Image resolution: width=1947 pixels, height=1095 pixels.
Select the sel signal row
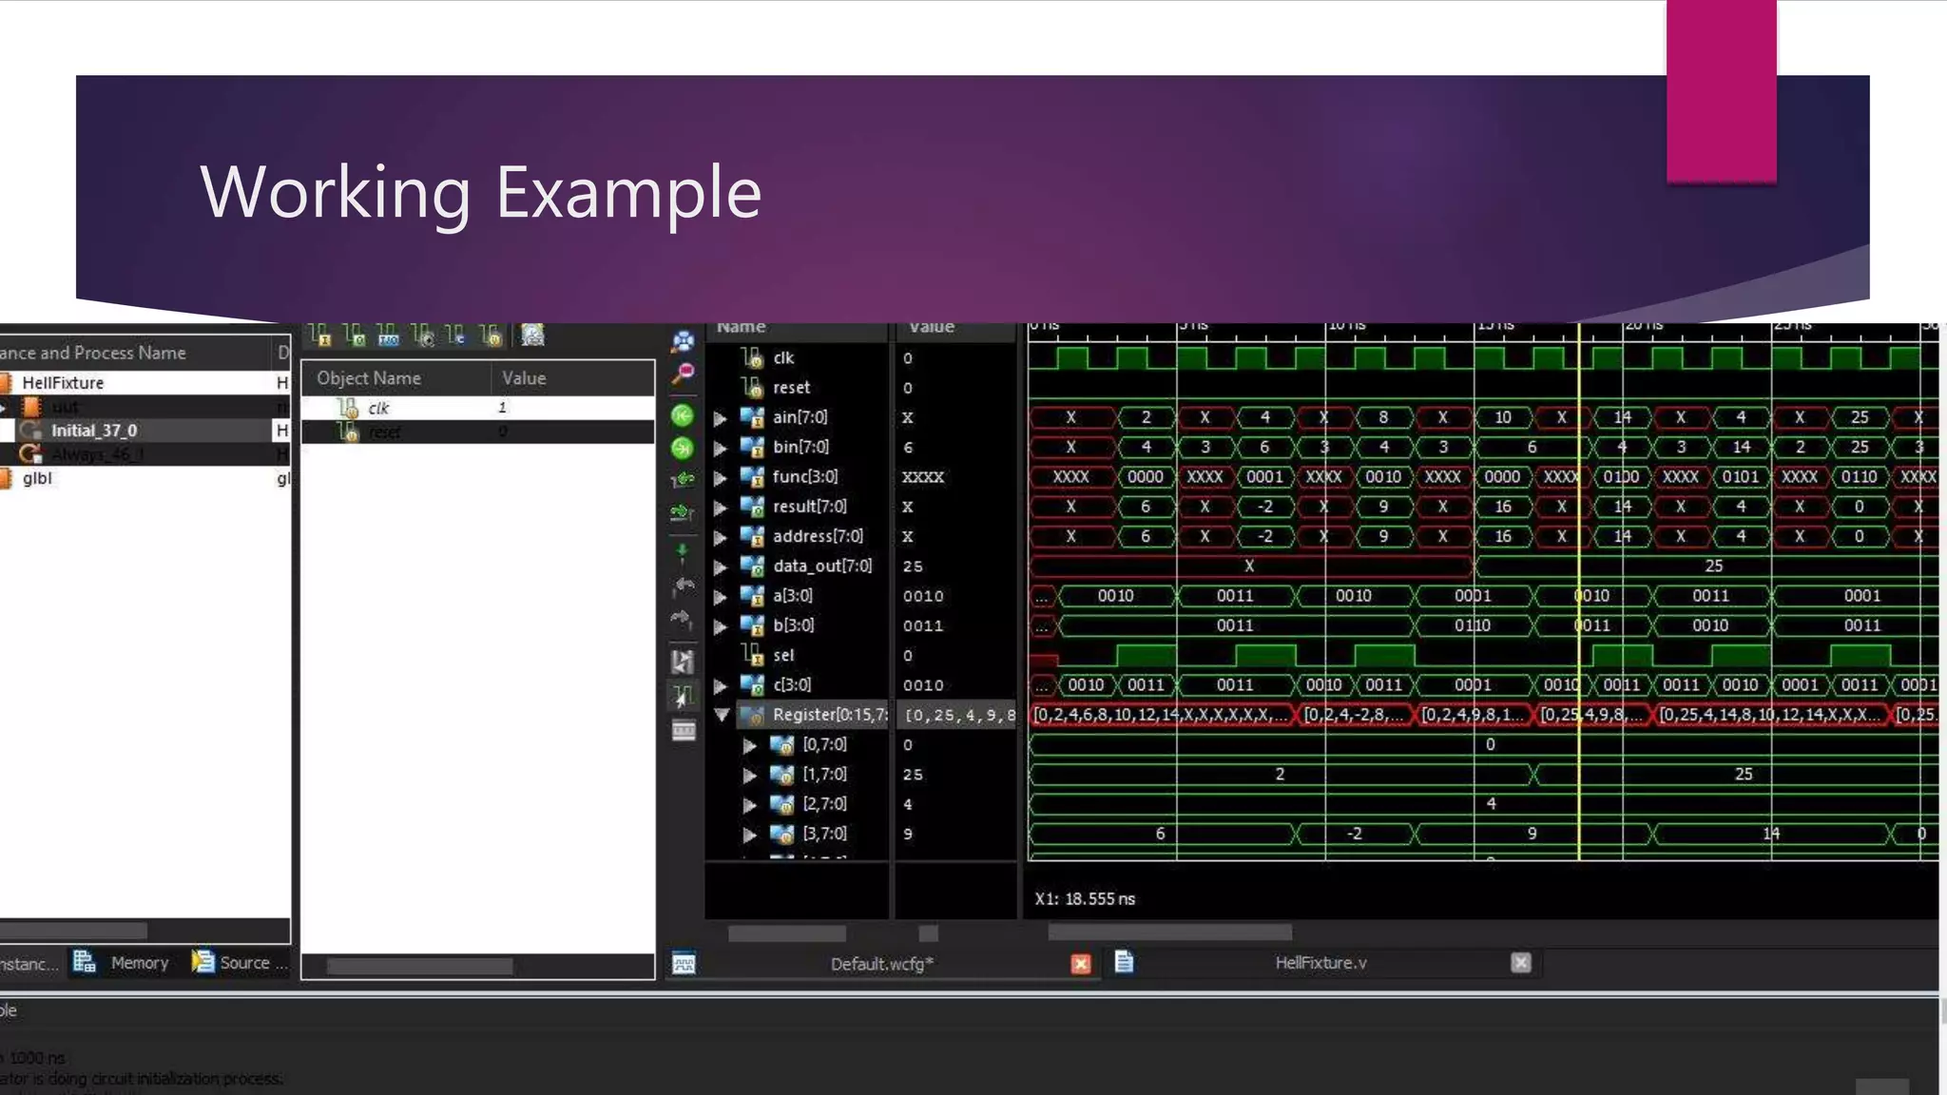point(783,655)
